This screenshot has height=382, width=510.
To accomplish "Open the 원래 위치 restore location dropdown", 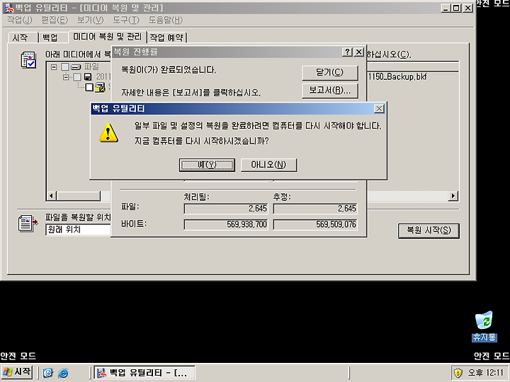I will [78, 230].
